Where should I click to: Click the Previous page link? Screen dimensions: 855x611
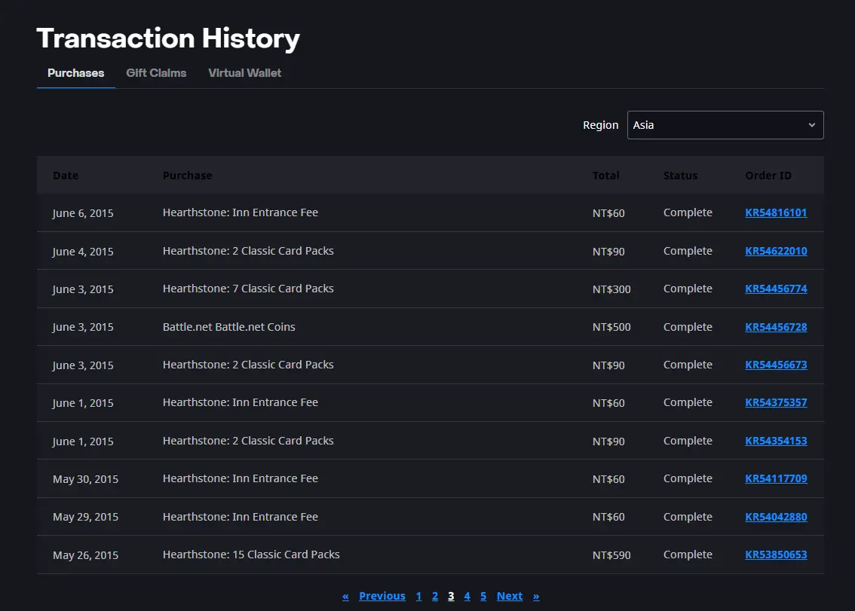tap(382, 596)
